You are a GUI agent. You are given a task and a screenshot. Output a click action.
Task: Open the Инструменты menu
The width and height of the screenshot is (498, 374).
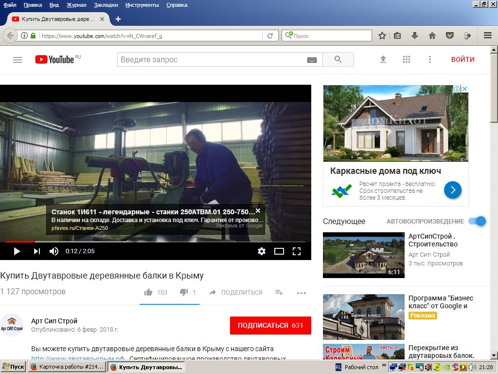click(x=142, y=5)
